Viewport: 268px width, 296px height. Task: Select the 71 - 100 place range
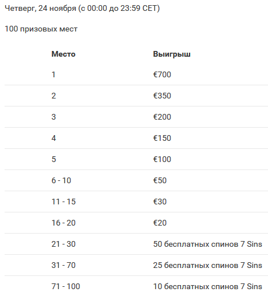pyautogui.click(x=66, y=286)
